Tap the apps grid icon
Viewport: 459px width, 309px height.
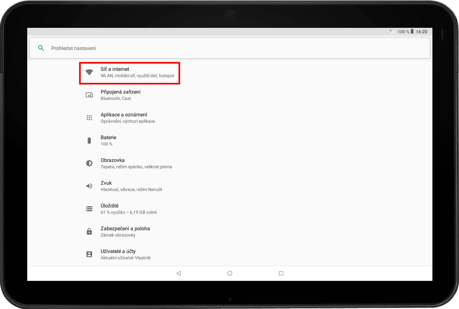tap(89, 118)
